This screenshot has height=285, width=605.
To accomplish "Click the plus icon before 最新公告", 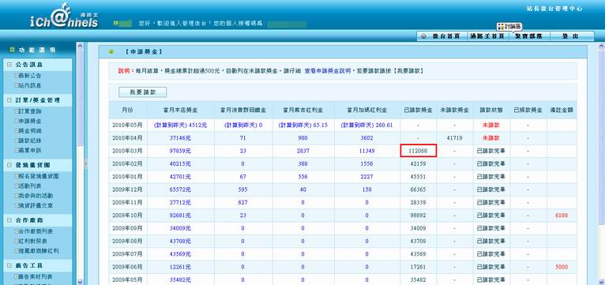I will pyautogui.click(x=17, y=76).
